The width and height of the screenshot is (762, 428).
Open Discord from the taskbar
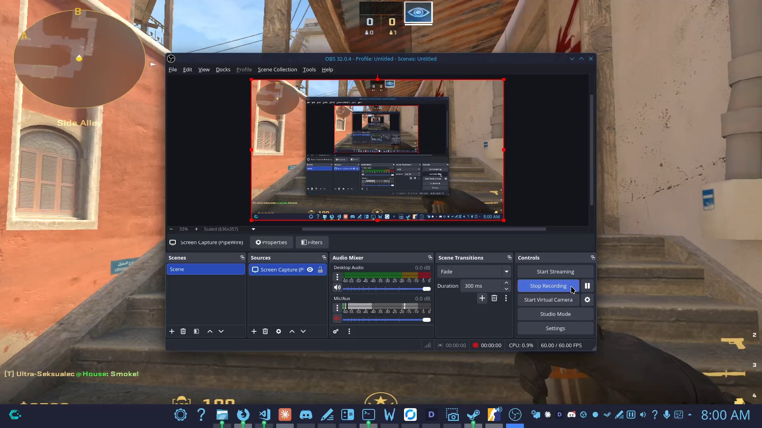306,415
